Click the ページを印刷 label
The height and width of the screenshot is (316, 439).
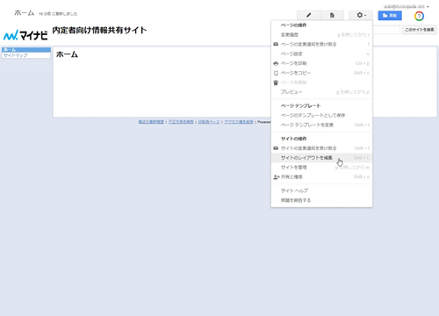click(x=293, y=63)
